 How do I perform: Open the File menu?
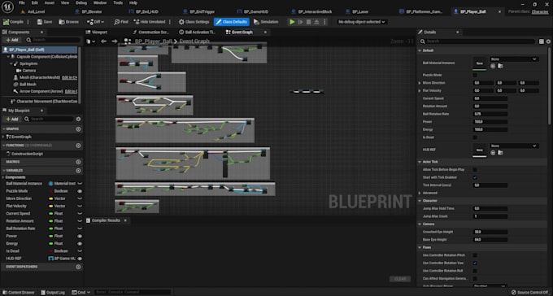(22, 2)
